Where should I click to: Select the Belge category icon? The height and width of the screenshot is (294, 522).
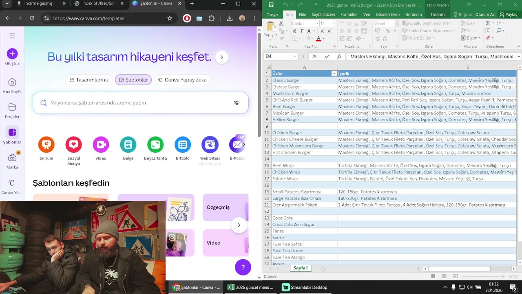point(128,145)
